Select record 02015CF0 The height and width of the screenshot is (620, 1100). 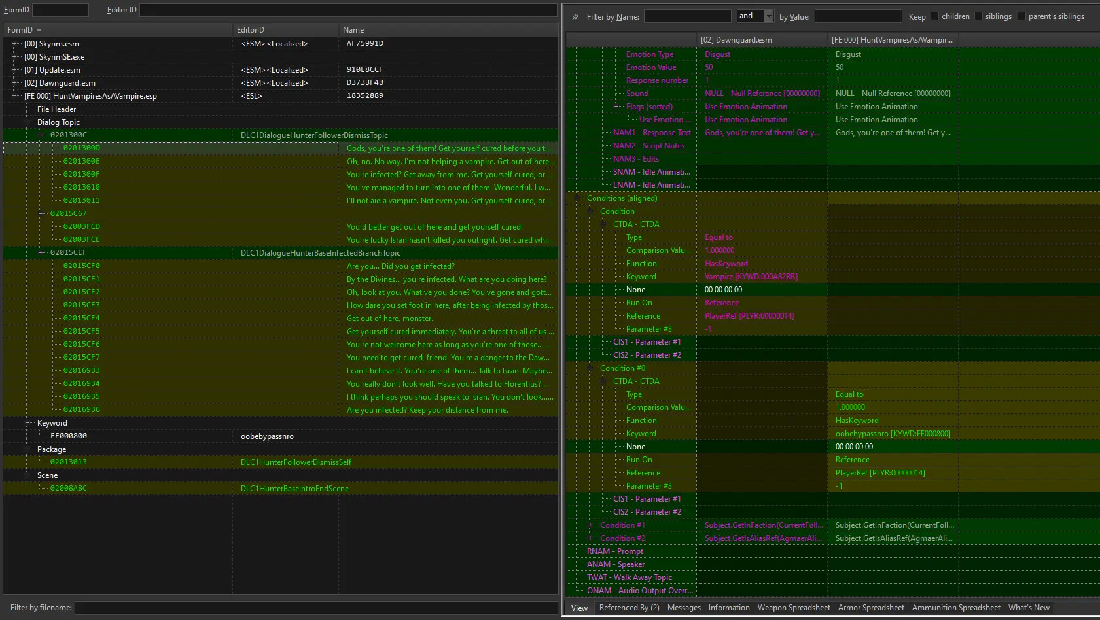[x=281, y=266]
